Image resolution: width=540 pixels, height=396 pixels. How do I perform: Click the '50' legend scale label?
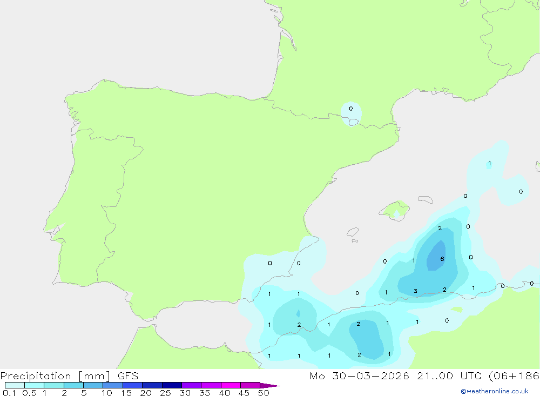tap(264, 393)
